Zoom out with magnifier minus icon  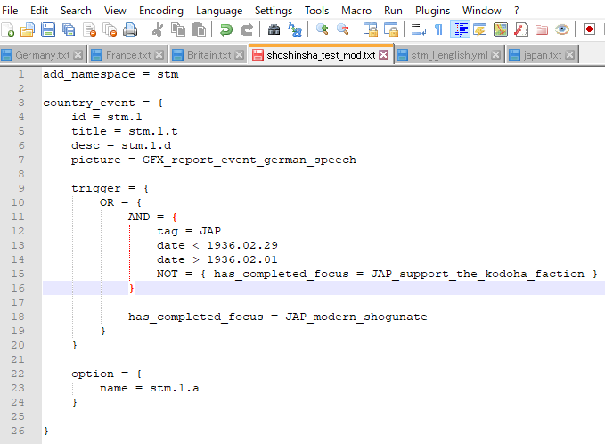(x=343, y=29)
